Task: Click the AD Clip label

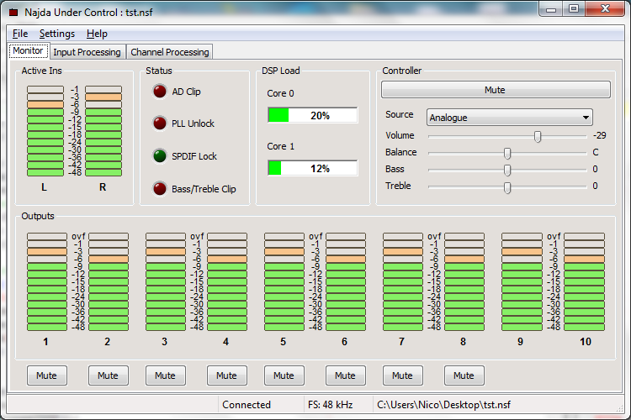Action: pos(186,92)
